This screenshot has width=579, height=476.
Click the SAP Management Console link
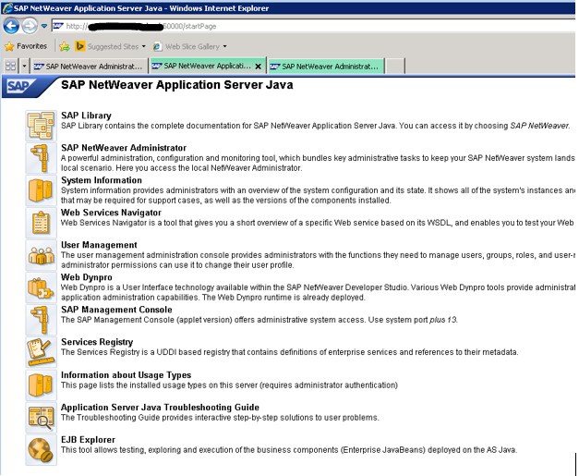click(x=116, y=310)
